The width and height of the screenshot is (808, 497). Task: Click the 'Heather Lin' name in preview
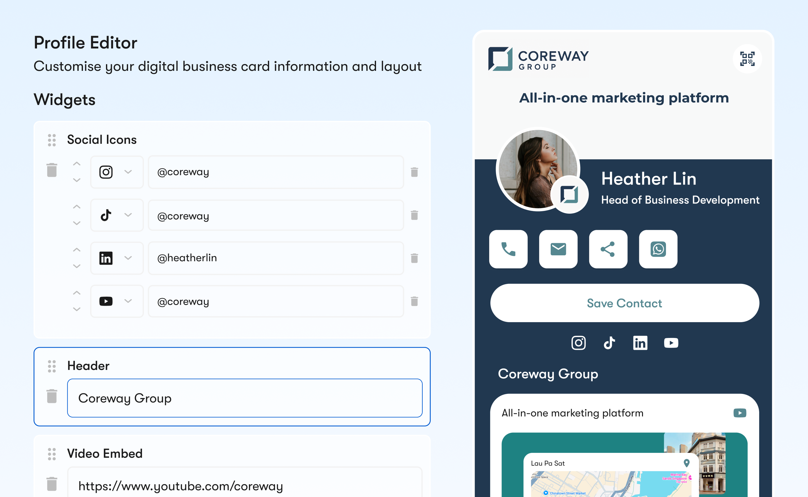pos(649,179)
